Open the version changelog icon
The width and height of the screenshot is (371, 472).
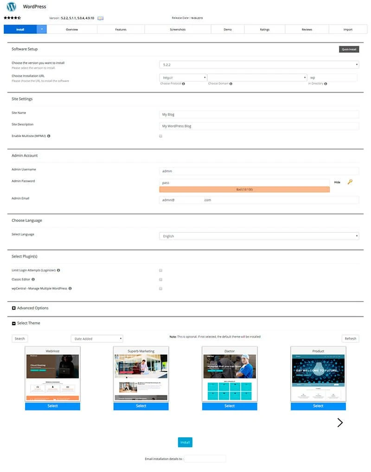[100, 18]
